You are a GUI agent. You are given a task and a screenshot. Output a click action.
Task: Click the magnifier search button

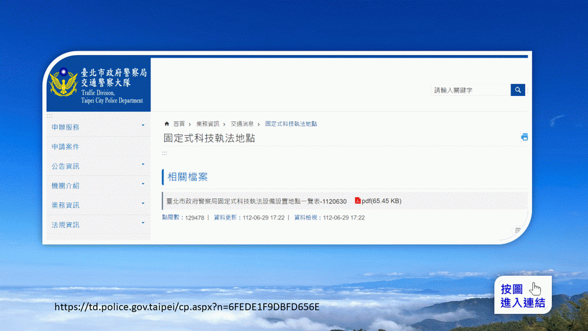point(518,90)
